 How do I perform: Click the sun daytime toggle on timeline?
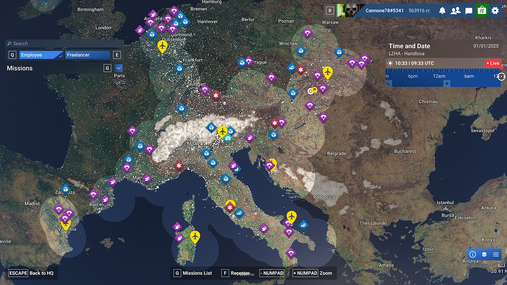[447, 84]
